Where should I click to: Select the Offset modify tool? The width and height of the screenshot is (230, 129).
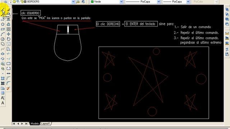tap(9, 24)
